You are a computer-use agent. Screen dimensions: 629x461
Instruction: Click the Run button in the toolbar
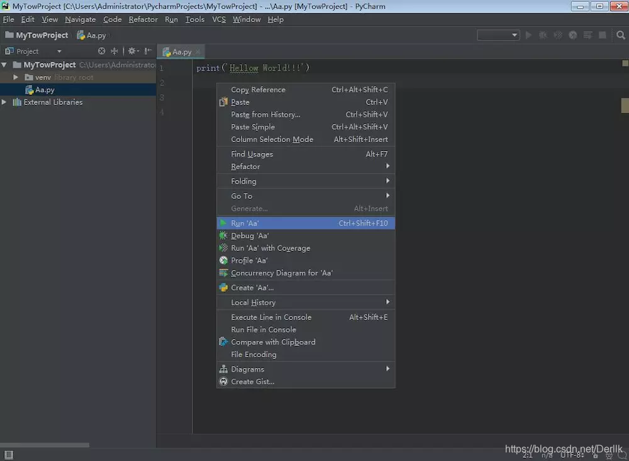tap(529, 35)
